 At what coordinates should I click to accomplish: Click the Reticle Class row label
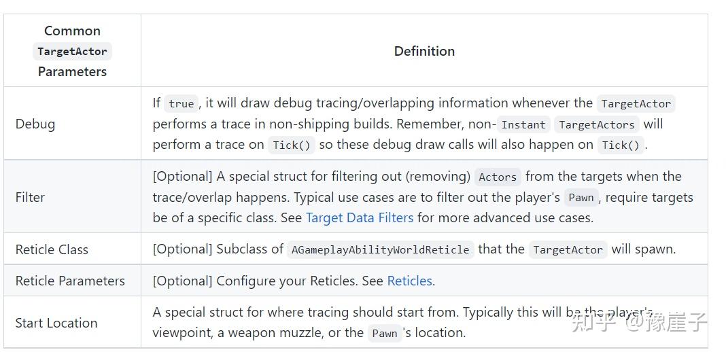(52, 249)
